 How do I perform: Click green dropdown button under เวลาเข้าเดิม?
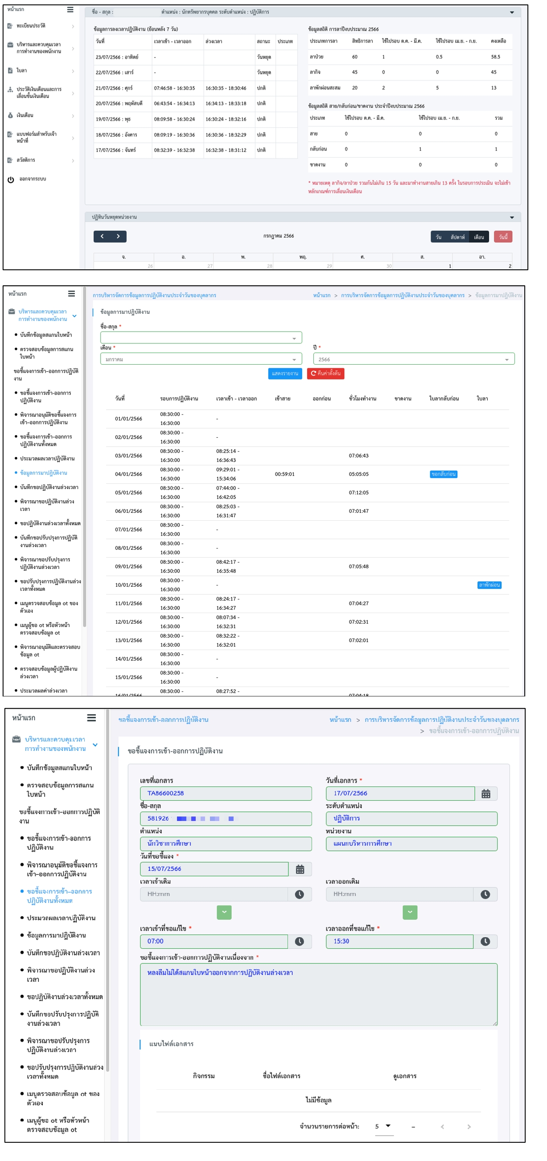point(224,912)
